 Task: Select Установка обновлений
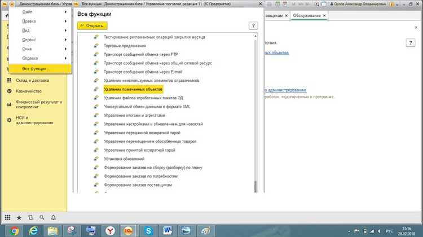coord(124,159)
